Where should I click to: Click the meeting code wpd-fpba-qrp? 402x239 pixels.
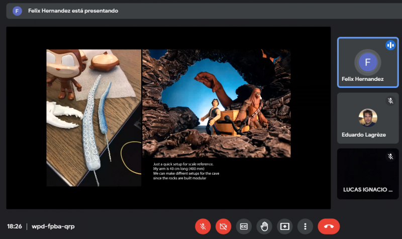coord(53,226)
